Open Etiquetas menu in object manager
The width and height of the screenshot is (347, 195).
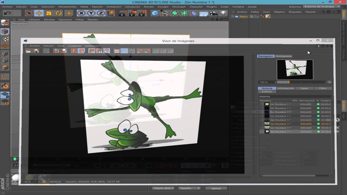click(295, 12)
